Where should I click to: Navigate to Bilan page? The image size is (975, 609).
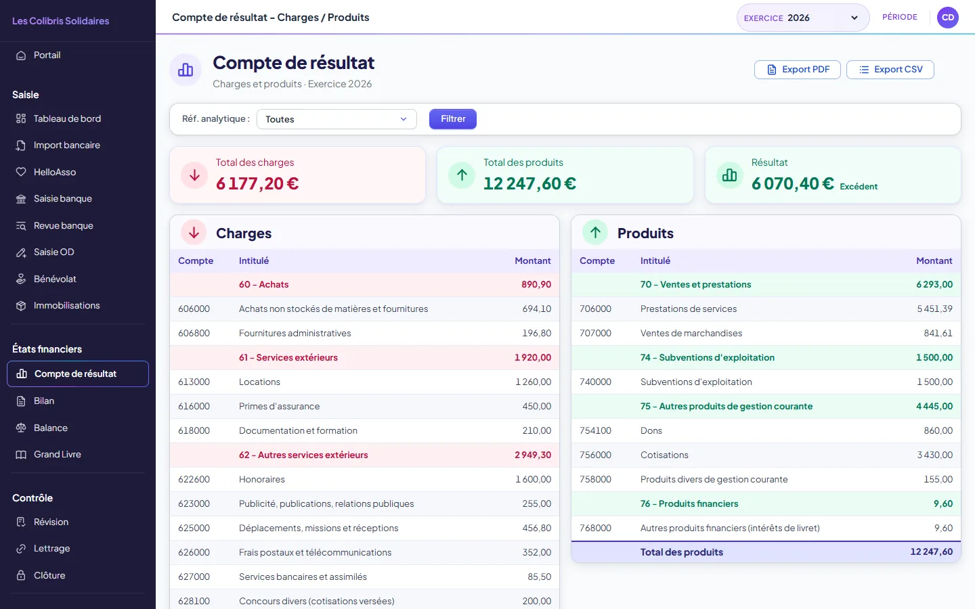click(78, 401)
